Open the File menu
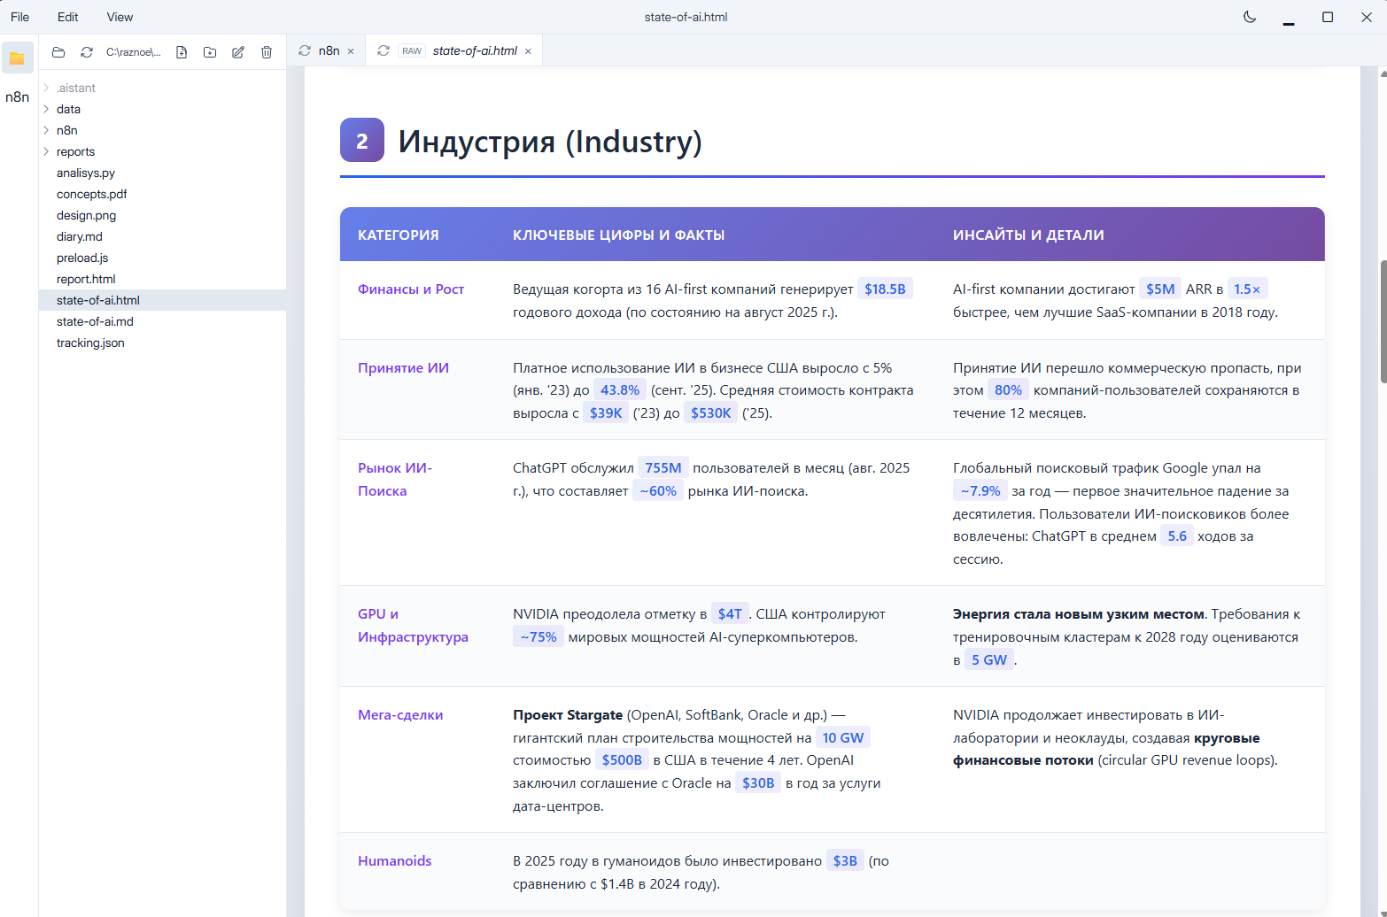The image size is (1387, 917). click(19, 17)
